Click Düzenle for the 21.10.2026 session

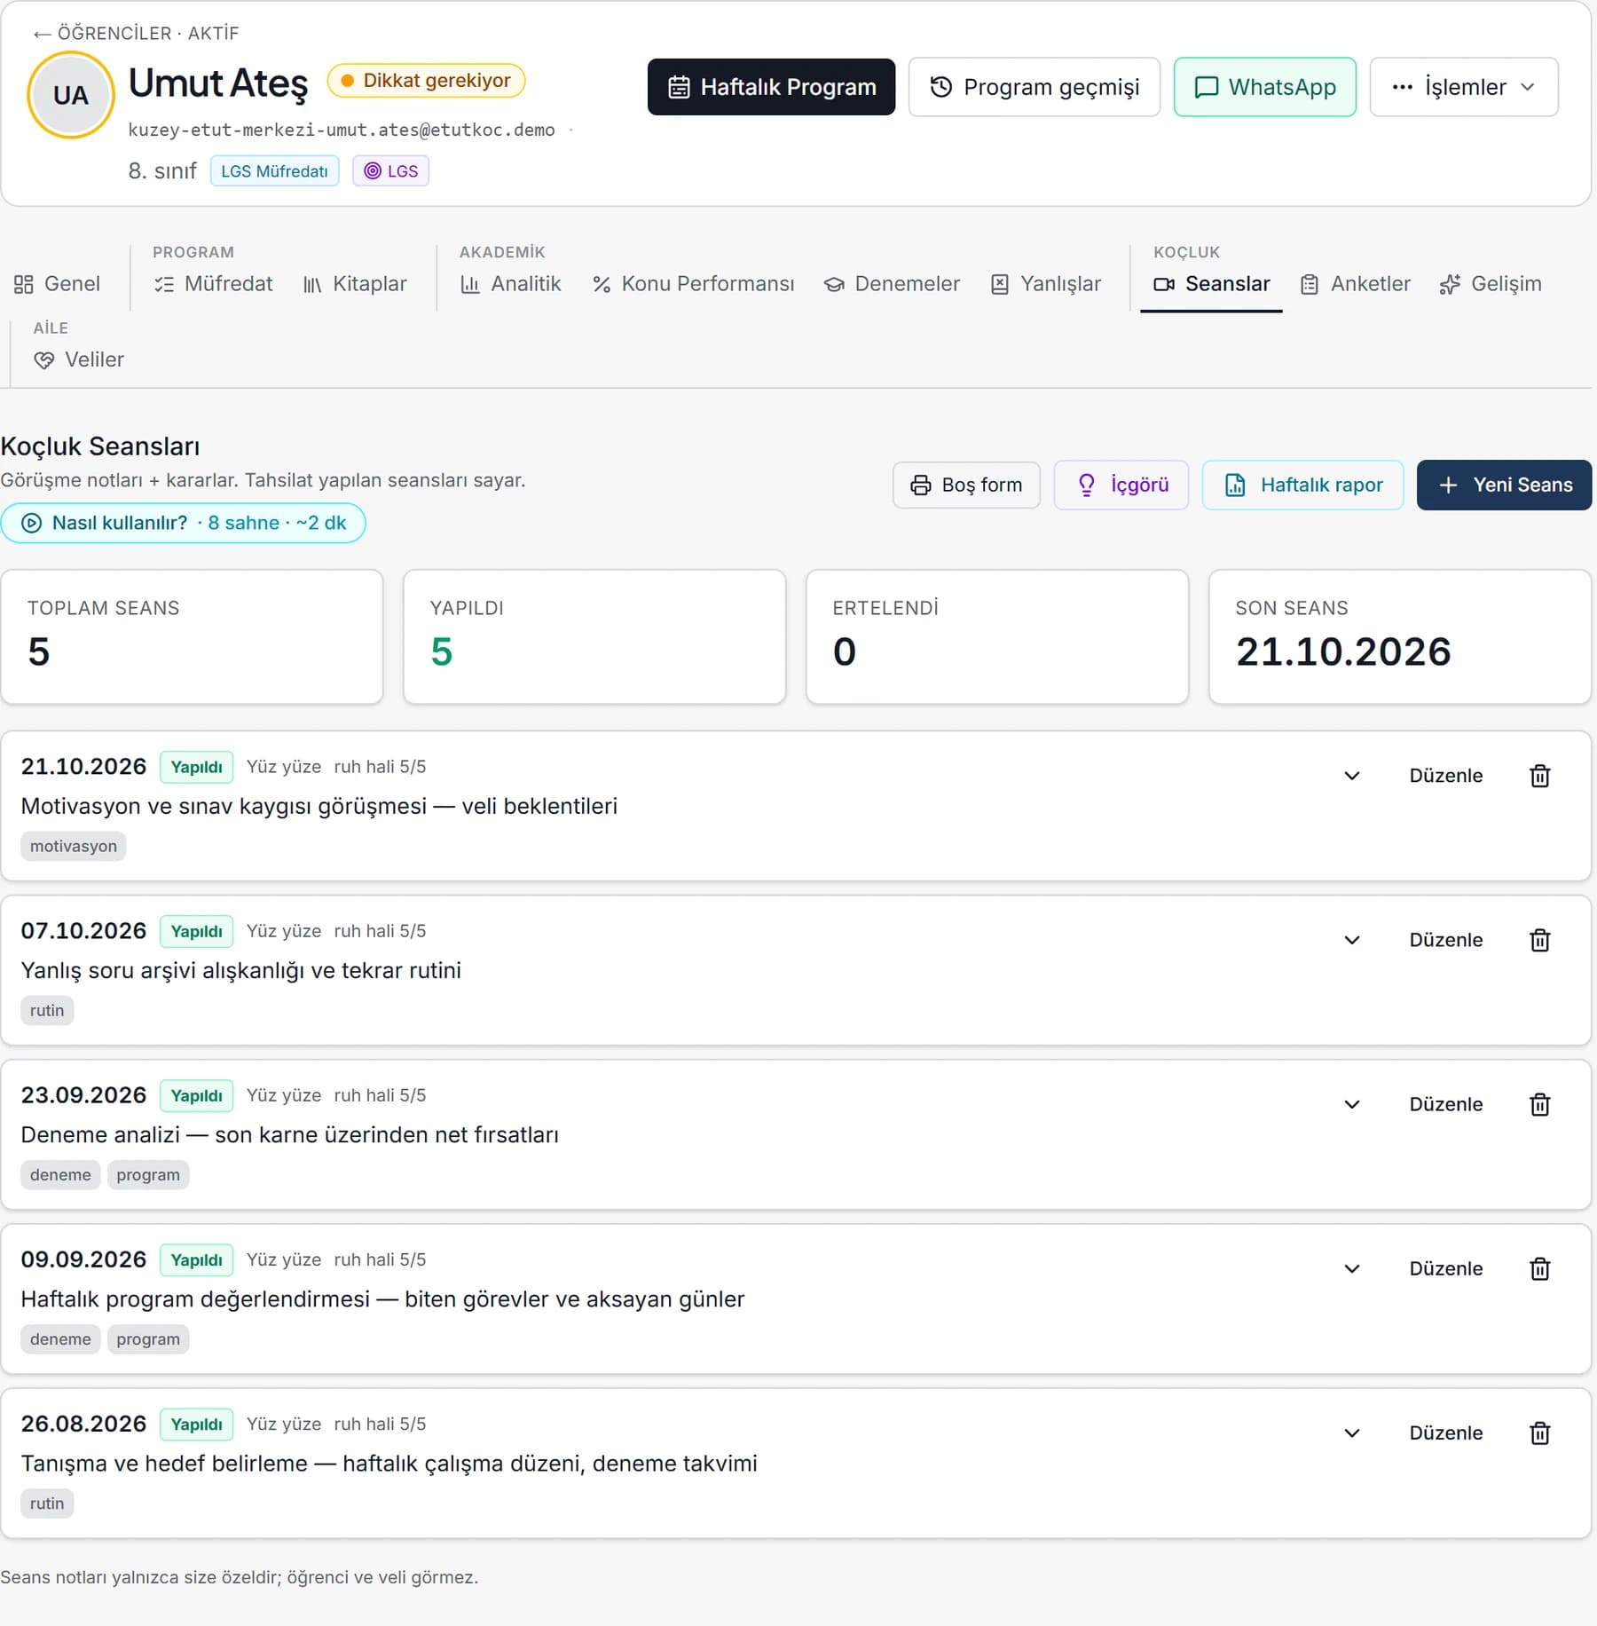coord(1445,776)
